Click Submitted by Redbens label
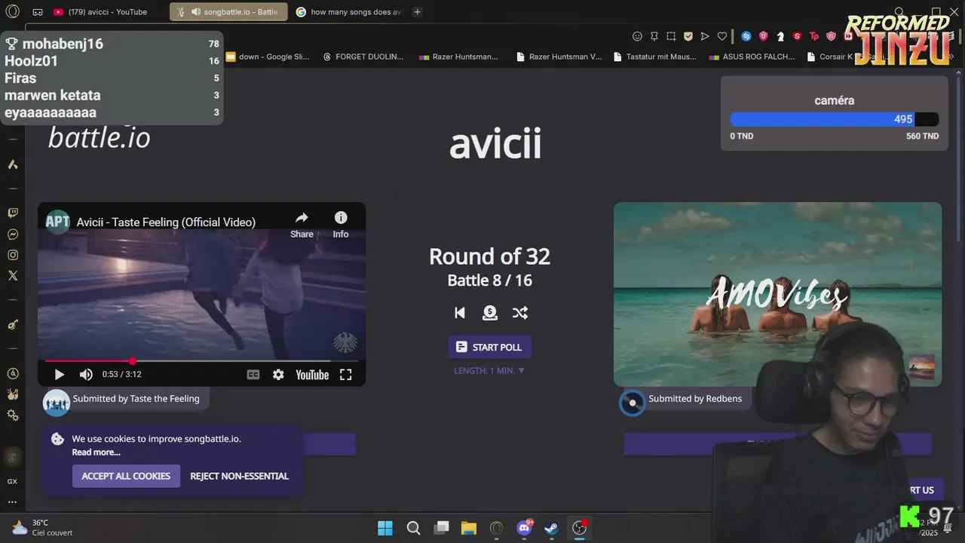965x543 pixels. tap(695, 399)
